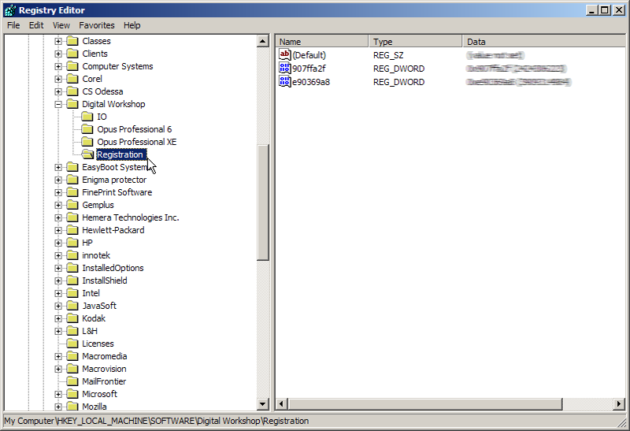This screenshot has width=630, height=431.
Task: Click the values pane scroll right arrow
Action: (x=619, y=403)
